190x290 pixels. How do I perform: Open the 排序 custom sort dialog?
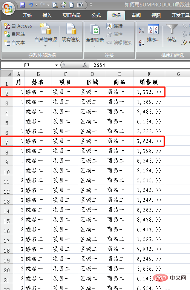153,33
